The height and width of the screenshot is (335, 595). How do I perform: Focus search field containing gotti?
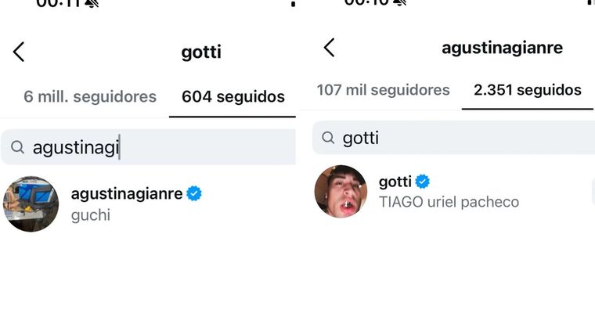462,138
